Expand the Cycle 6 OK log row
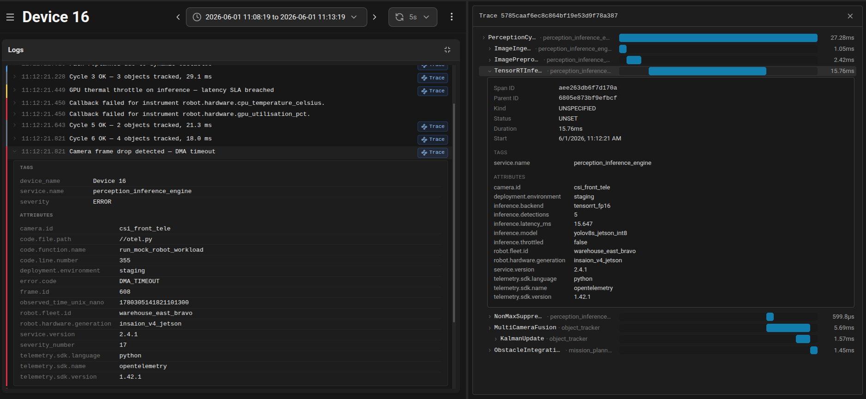The image size is (866, 399). tap(14, 139)
